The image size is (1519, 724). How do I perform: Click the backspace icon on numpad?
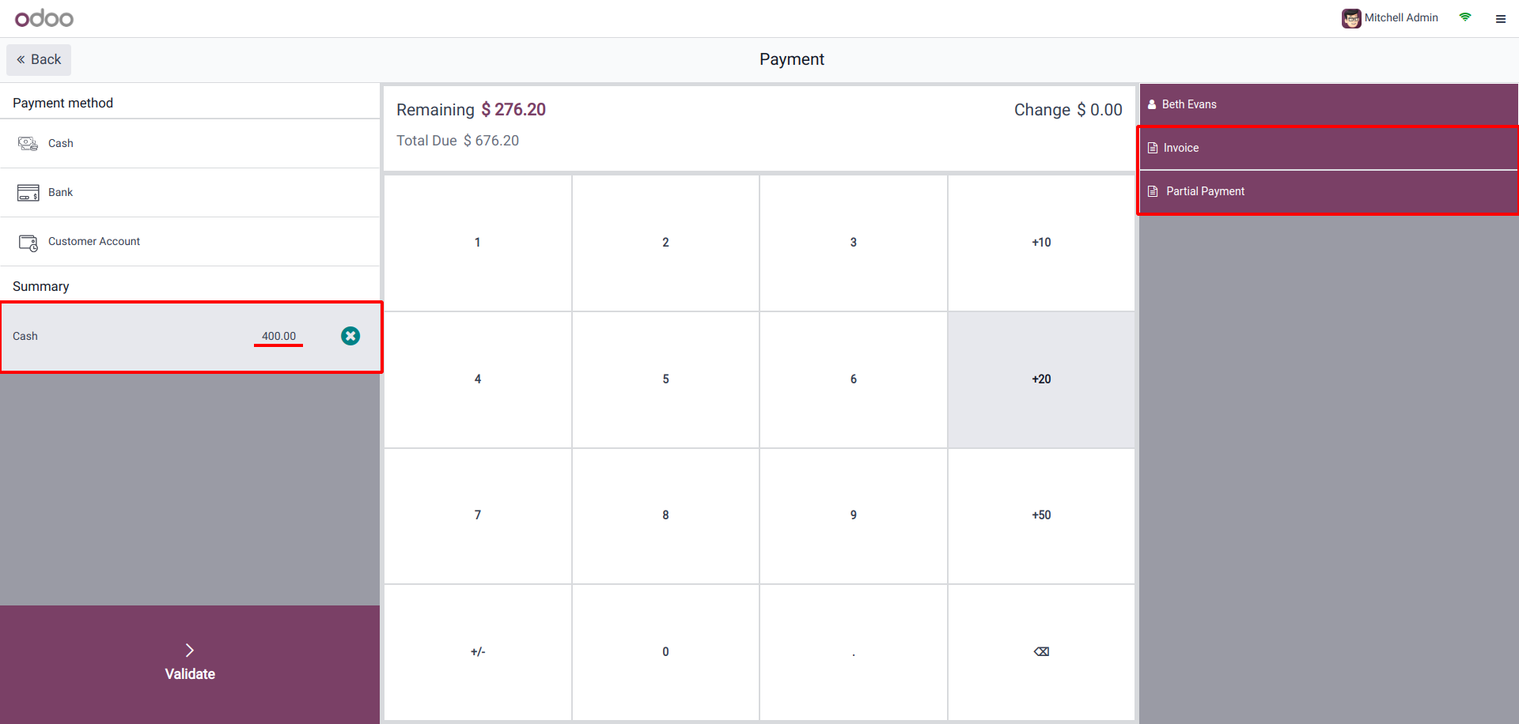[x=1041, y=652]
